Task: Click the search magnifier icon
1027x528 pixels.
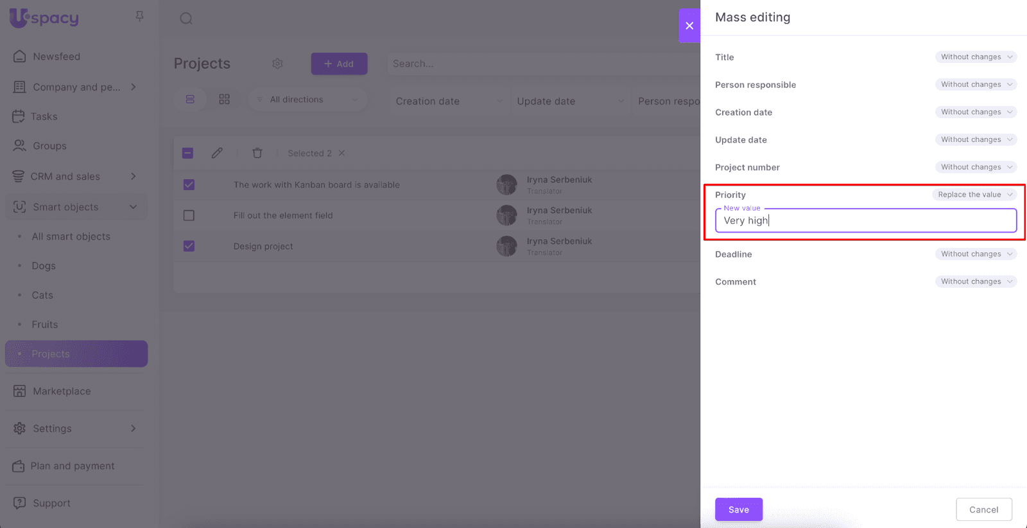Action: coord(186,19)
